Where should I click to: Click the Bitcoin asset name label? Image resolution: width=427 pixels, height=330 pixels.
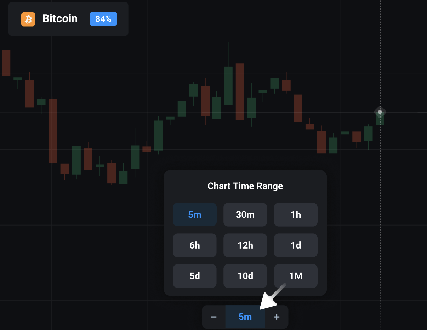pos(60,19)
